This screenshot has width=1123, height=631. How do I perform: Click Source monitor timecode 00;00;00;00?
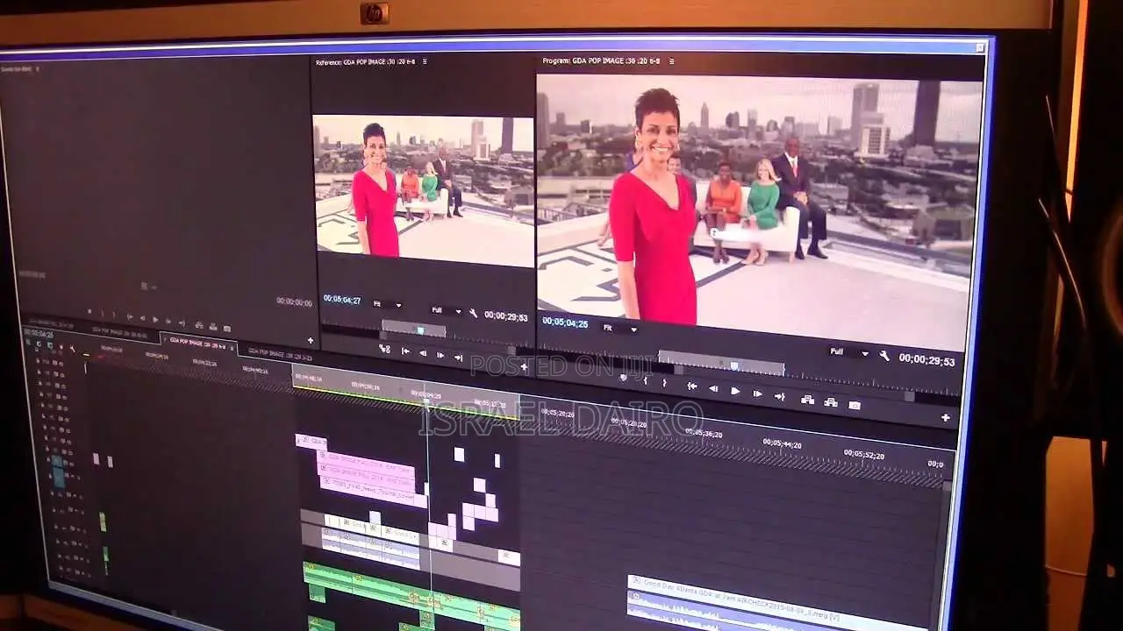pos(294,301)
